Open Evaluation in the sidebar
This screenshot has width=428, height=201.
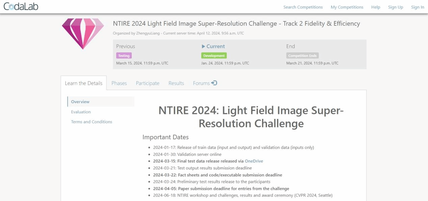tap(81, 112)
